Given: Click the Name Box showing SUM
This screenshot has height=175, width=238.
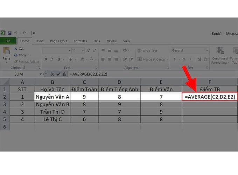Looking at the screenshot, I should pyautogui.click(x=19, y=74).
